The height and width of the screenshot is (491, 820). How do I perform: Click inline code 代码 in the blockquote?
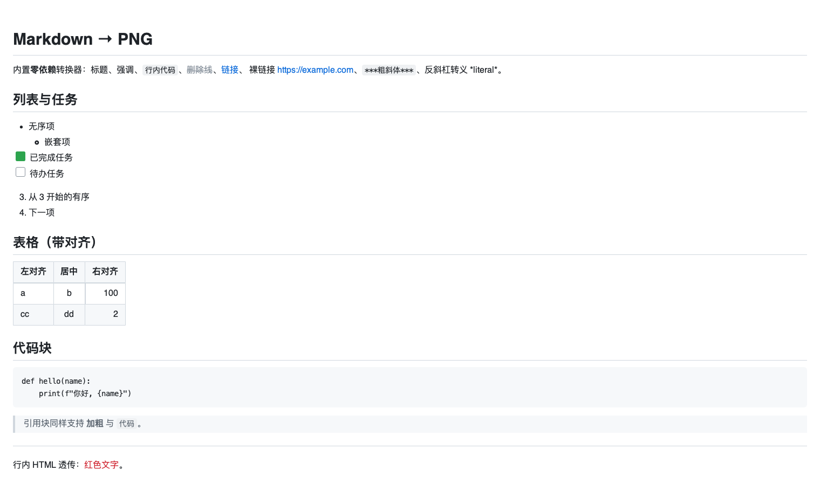(127, 424)
